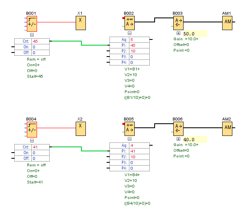Click the On value field of B001
The height and width of the screenshot is (212, 247).
[40, 47]
